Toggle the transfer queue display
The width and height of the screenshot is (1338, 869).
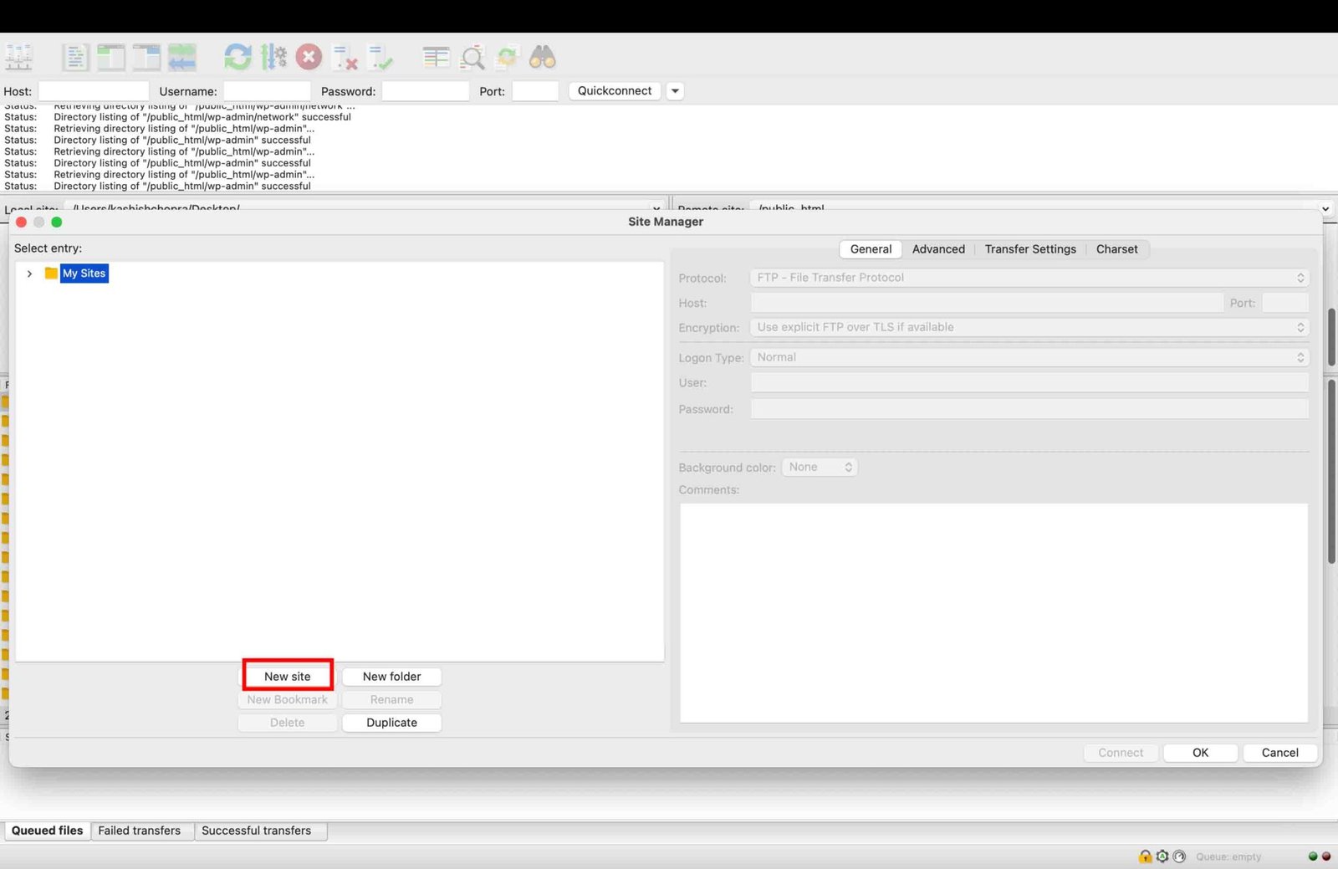pyautogui.click(x=182, y=56)
